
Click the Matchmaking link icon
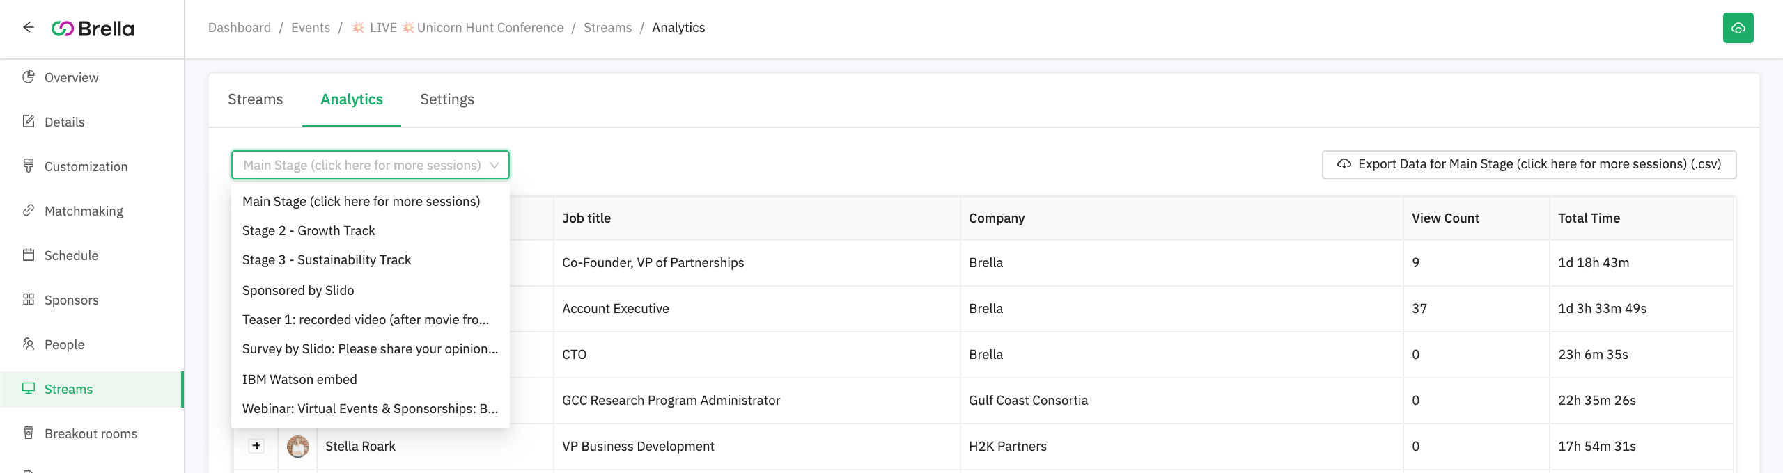pos(29,211)
